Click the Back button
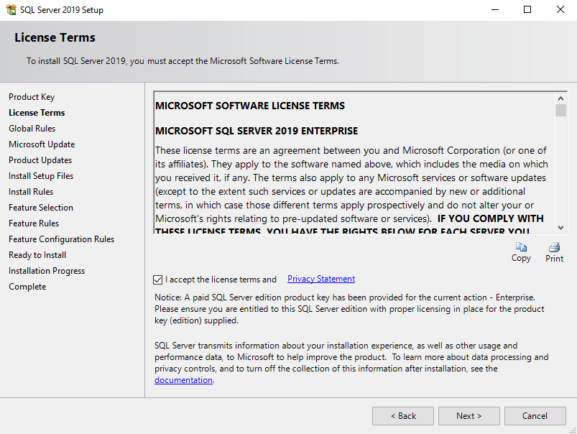This screenshot has width=577, height=434. click(x=402, y=415)
